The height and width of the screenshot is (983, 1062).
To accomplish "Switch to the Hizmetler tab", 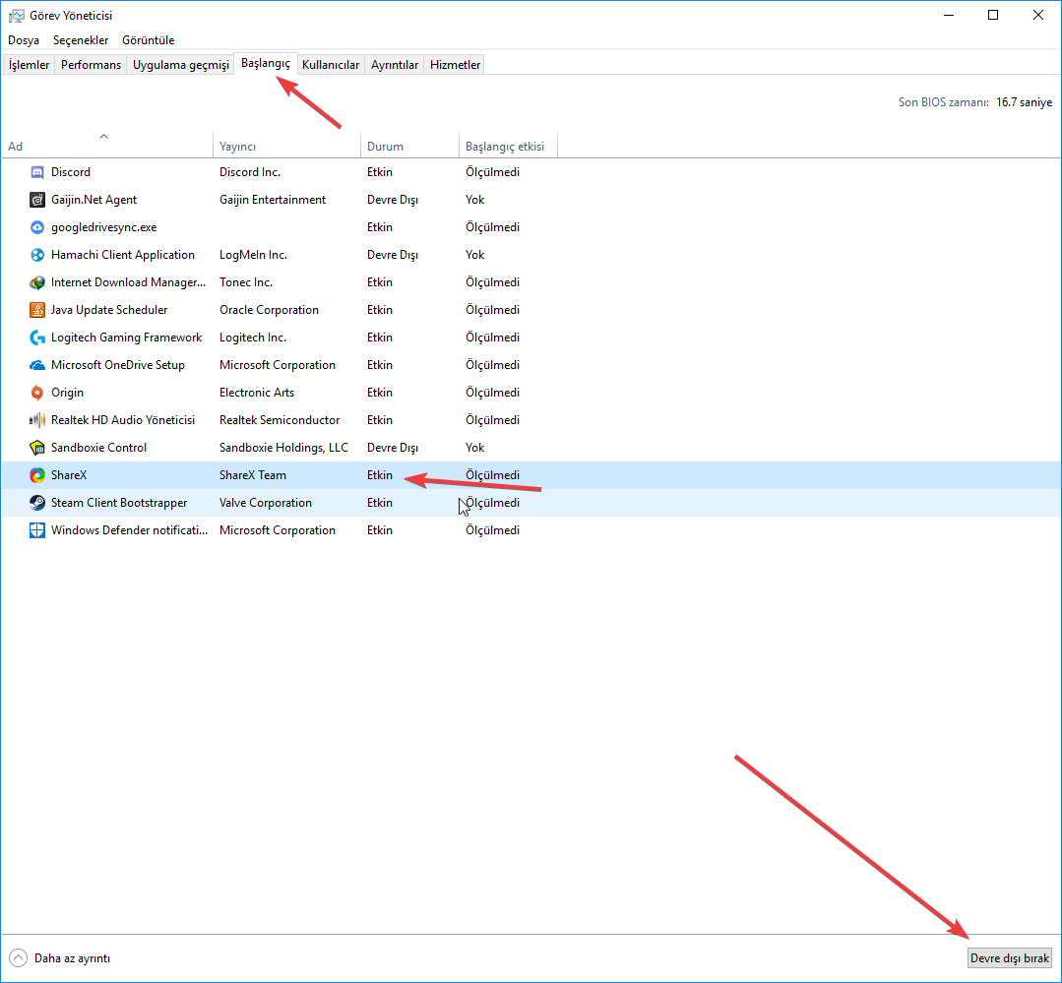I will [x=455, y=64].
